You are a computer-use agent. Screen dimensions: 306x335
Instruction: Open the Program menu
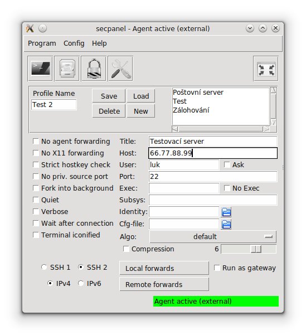pos(42,43)
